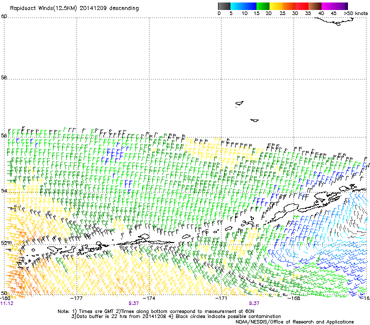Click the 'Note: 1) Times are GMT' line
This screenshot has width=370, height=325.
156,311
